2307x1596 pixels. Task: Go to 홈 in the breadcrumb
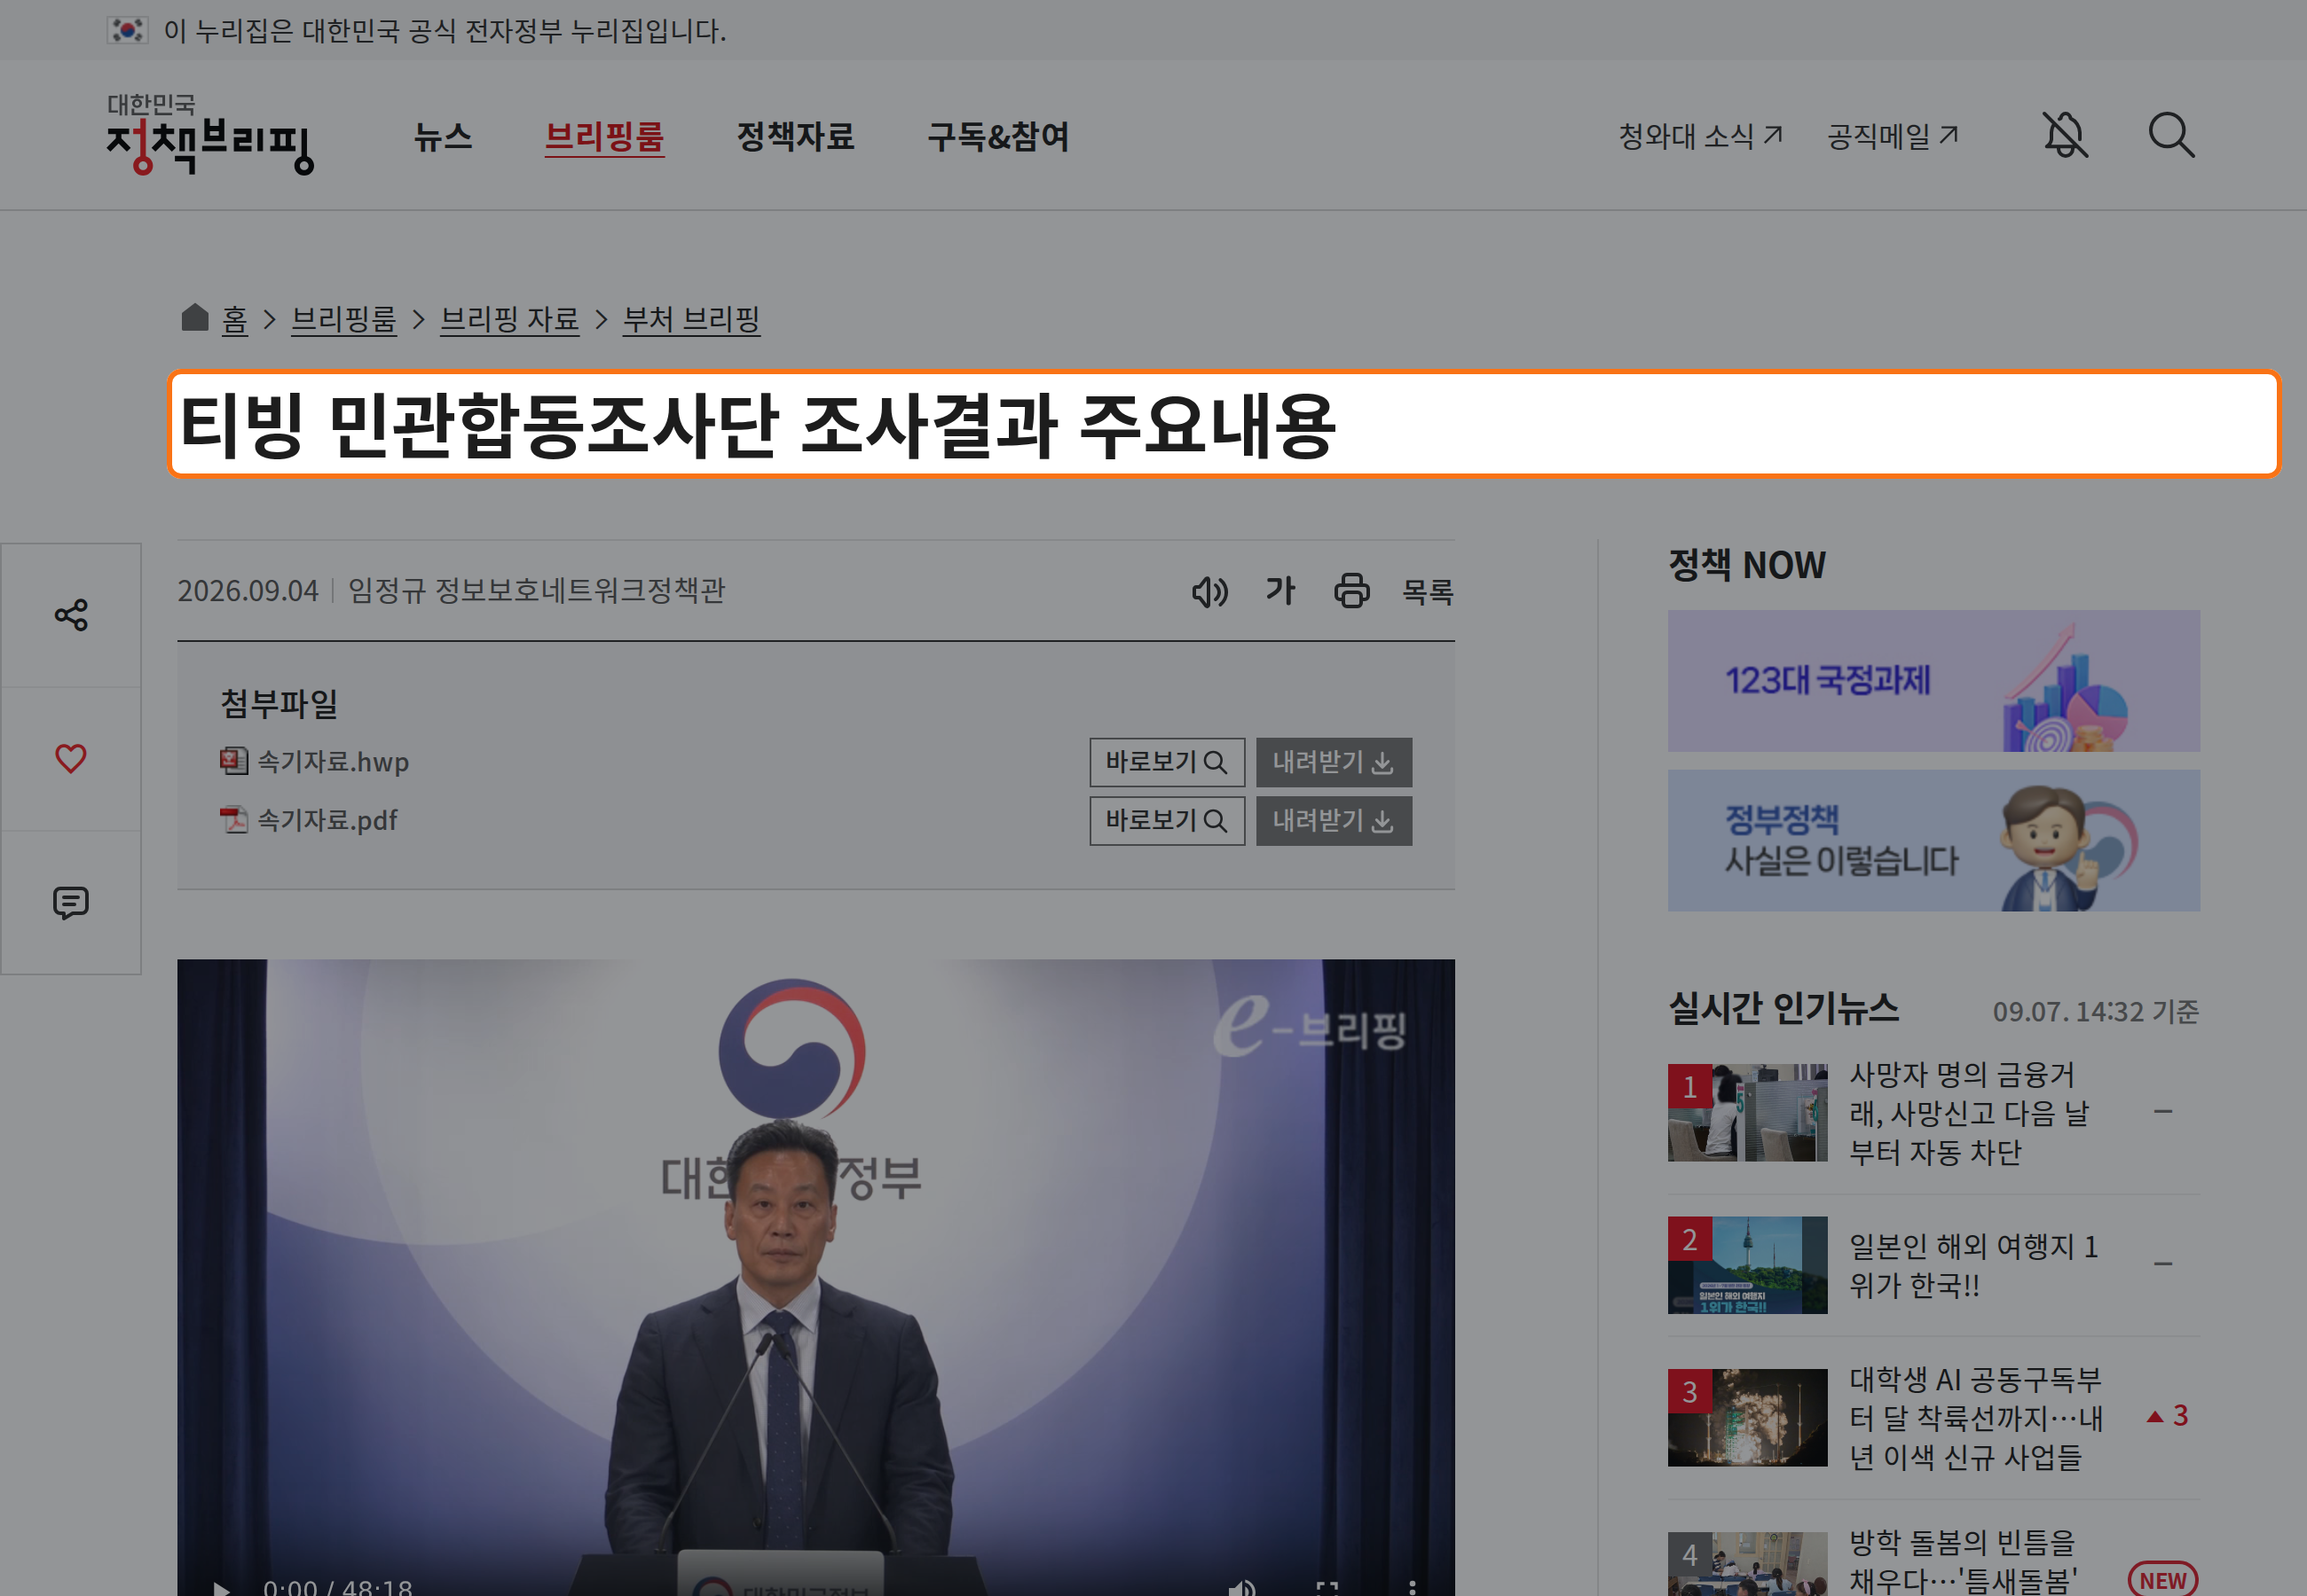(x=234, y=320)
